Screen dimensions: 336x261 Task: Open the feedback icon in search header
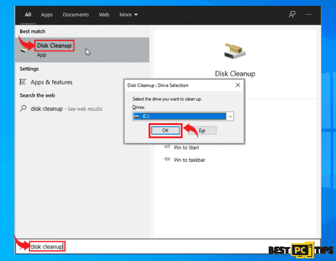pos(292,15)
